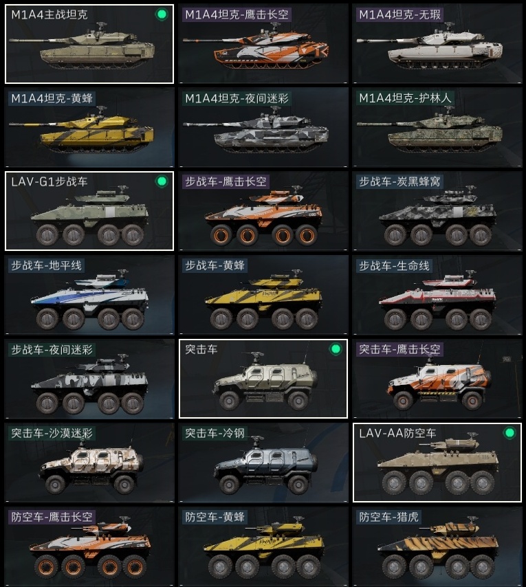Select the 步战车-夜间迷彩 camo skin

tap(89, 379)
